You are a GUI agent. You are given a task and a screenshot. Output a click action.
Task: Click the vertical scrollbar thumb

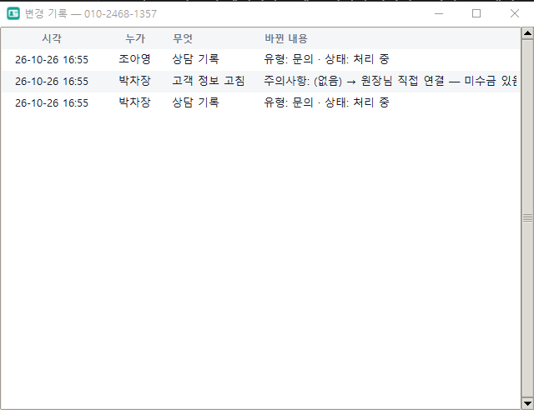point(527,218)
